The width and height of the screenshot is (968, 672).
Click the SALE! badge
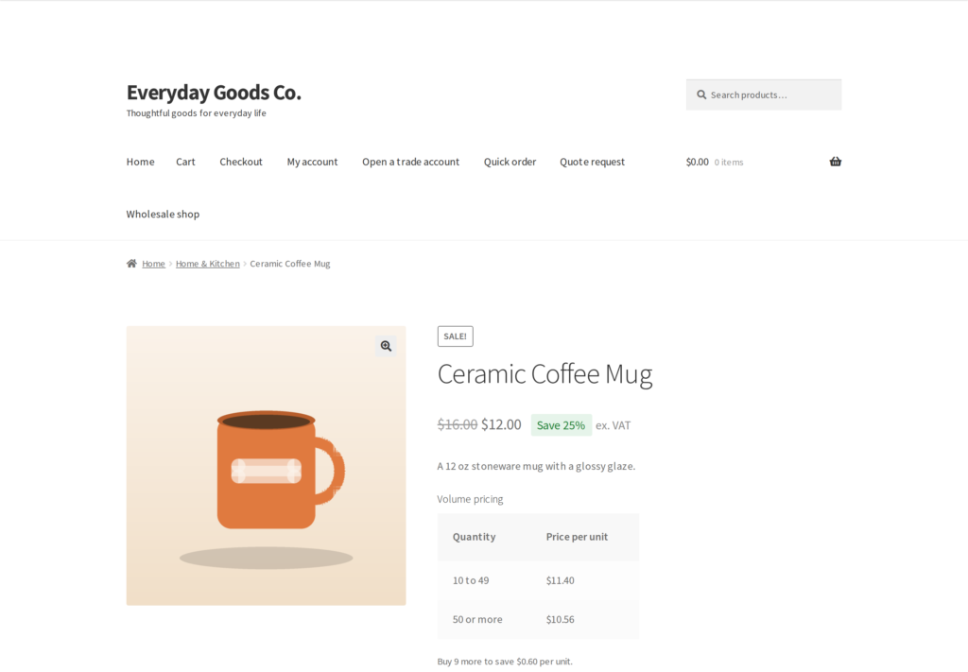click(x=455, y=336)
